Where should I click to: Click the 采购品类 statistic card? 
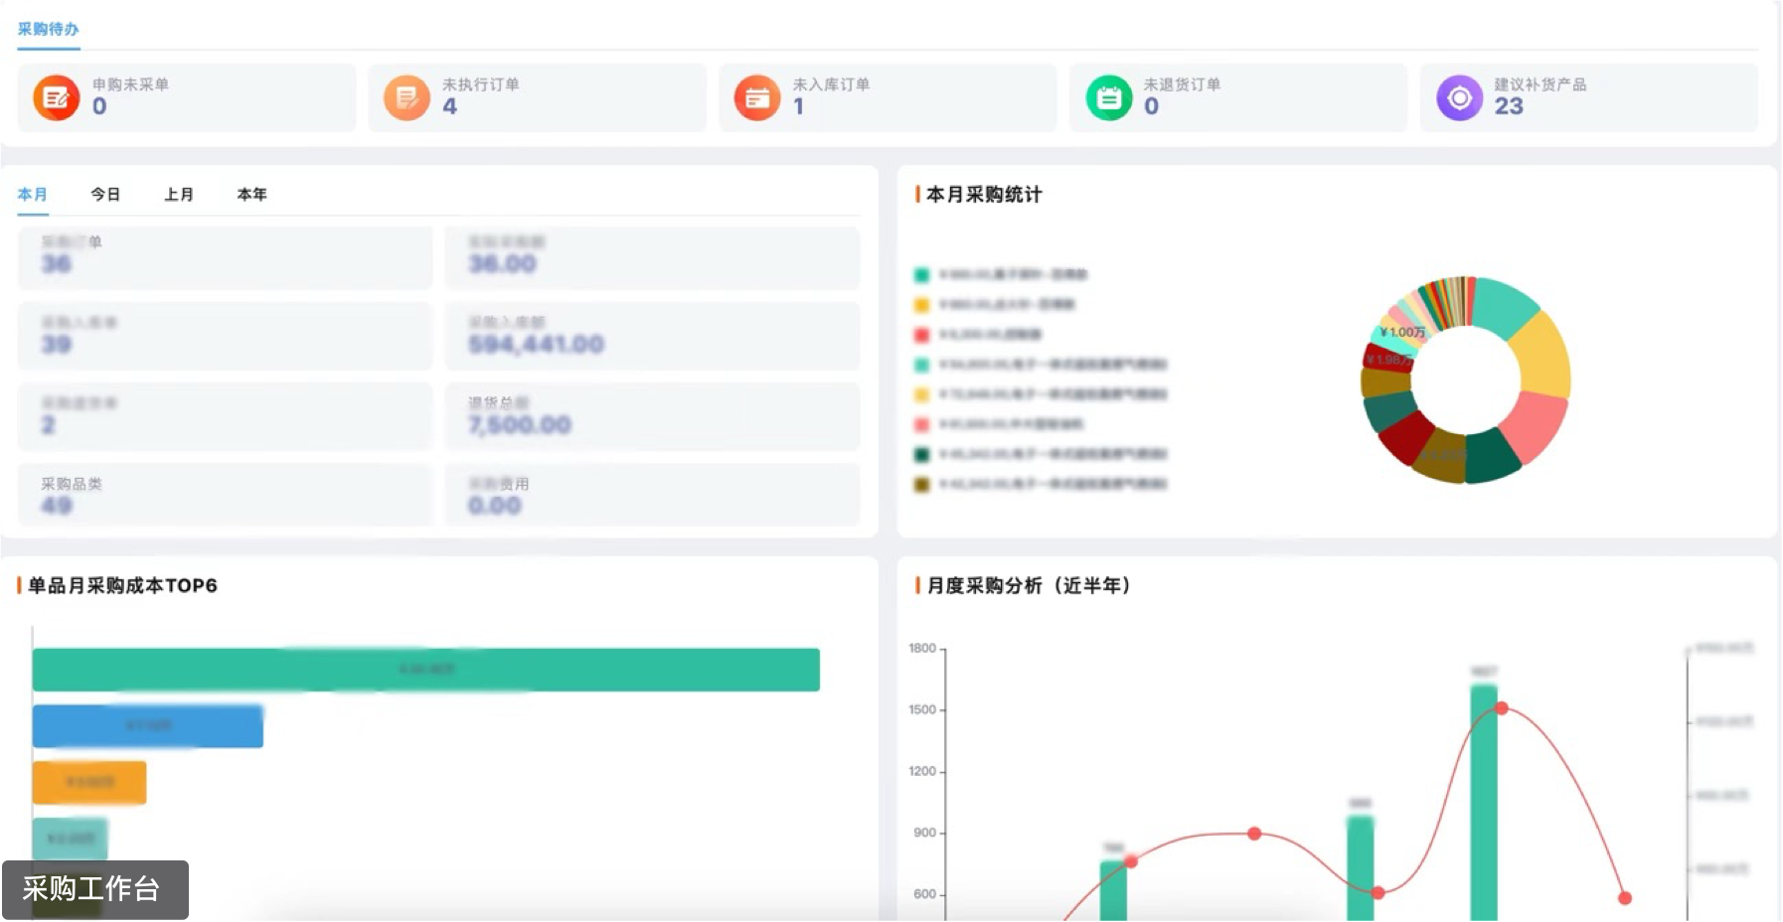click(226, 495)
